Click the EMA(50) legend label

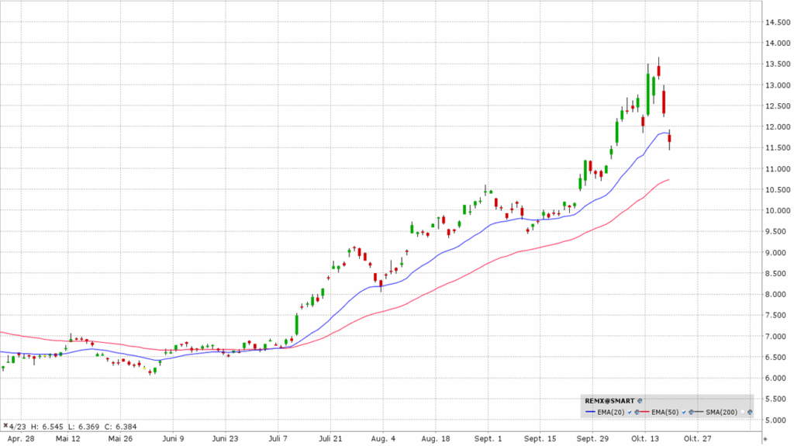[x=666, y=412]
